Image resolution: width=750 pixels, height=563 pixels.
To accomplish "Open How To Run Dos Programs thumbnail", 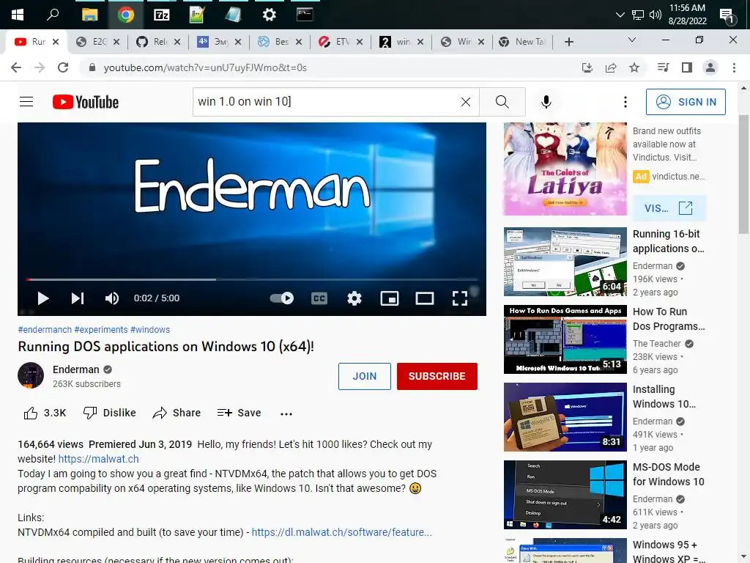I will 565,339.
